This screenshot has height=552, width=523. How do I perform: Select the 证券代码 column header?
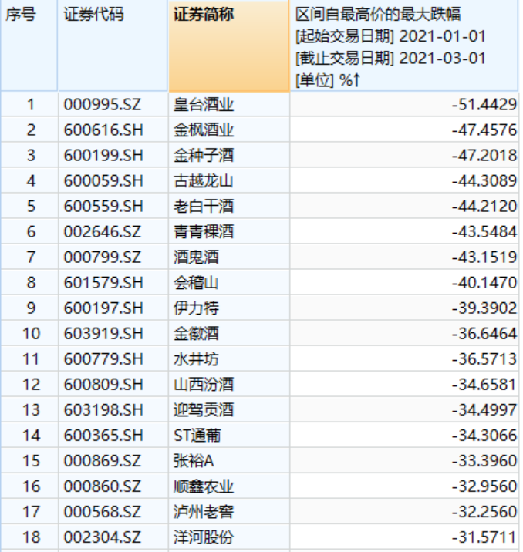point(113,45)
